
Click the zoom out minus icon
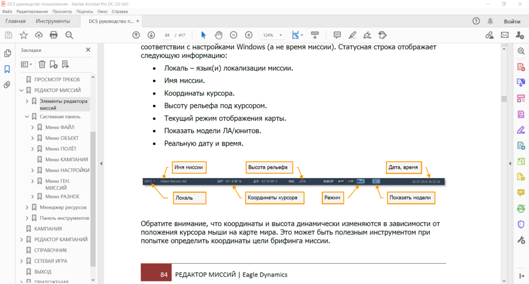233,35
